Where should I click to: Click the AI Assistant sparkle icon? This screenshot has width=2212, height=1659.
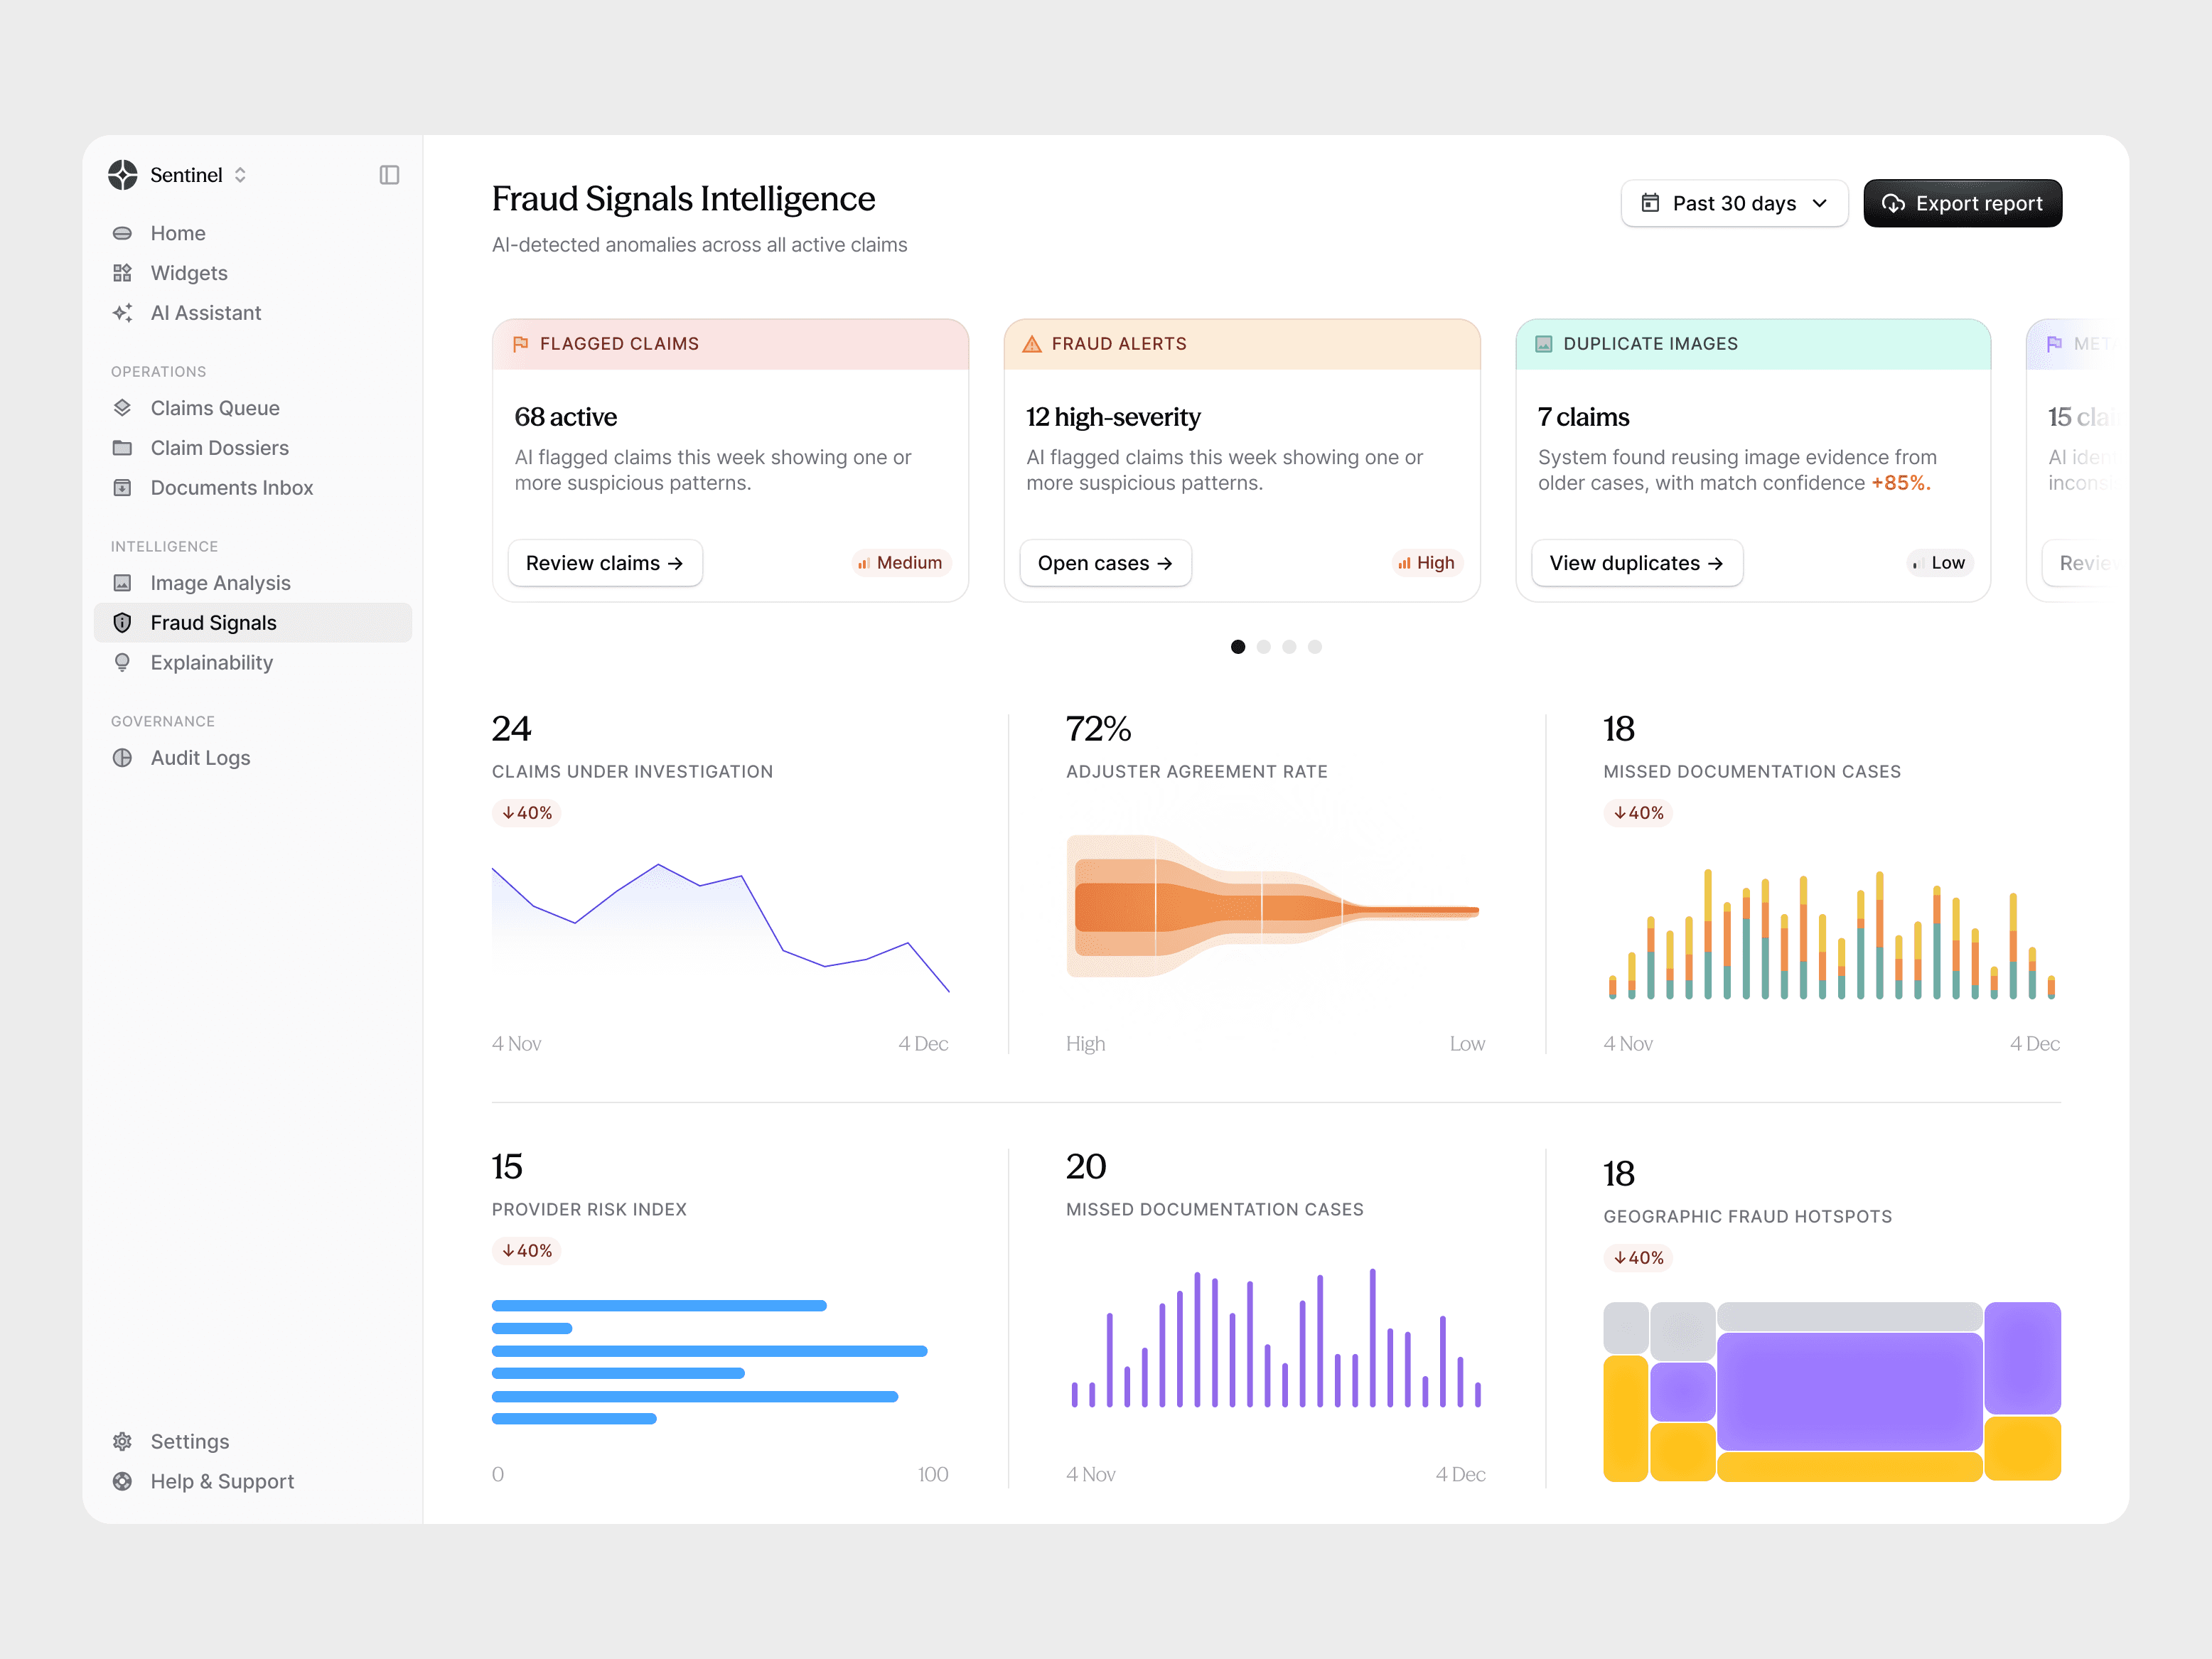123,313
